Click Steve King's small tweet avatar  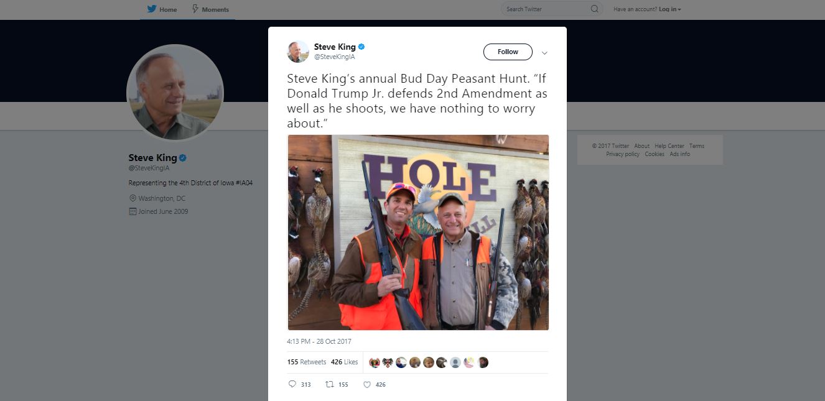298,52
